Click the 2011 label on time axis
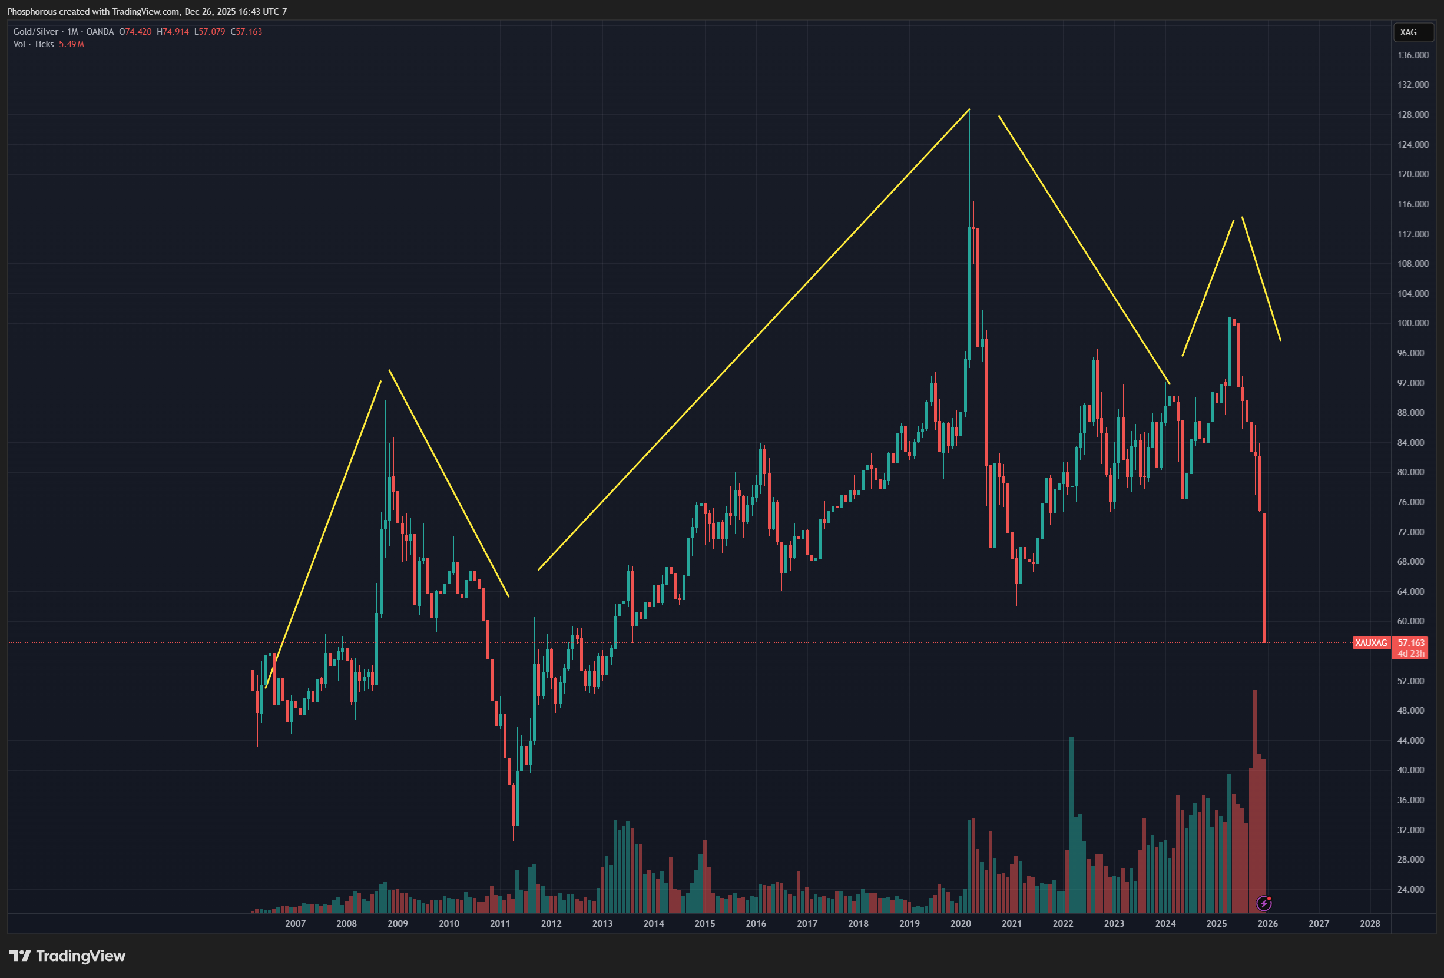The width and height of the screenshot is (1444, 978). pos(499,924)
